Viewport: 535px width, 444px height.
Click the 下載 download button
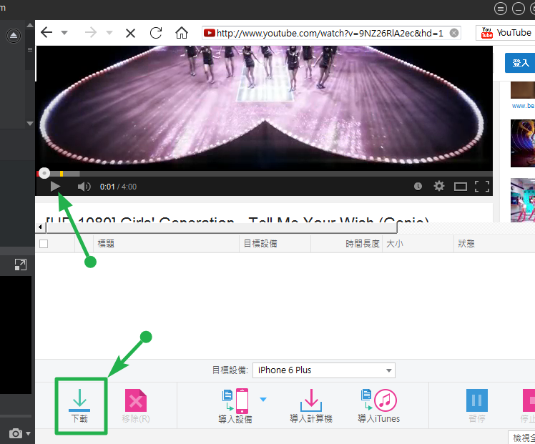(79, 405)
